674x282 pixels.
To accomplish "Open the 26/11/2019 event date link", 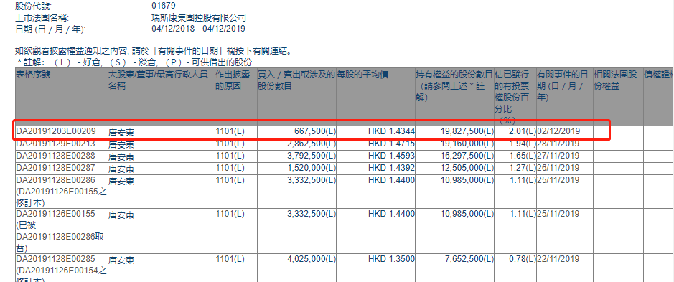I will coord(558,168).
